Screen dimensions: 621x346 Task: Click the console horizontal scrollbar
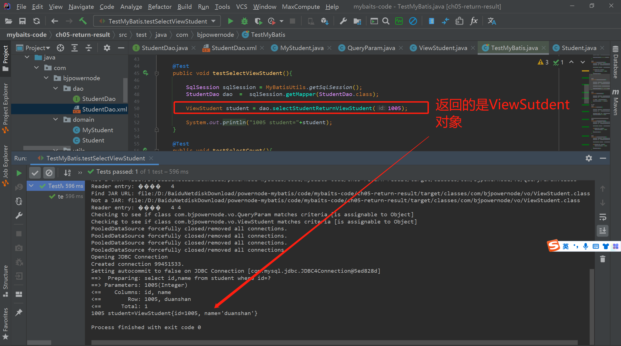[333, 342]
